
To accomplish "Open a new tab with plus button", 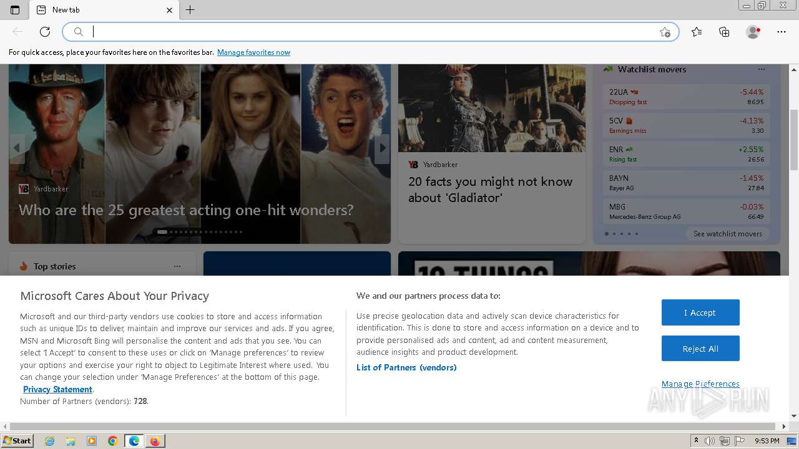I will coord(190,10).
